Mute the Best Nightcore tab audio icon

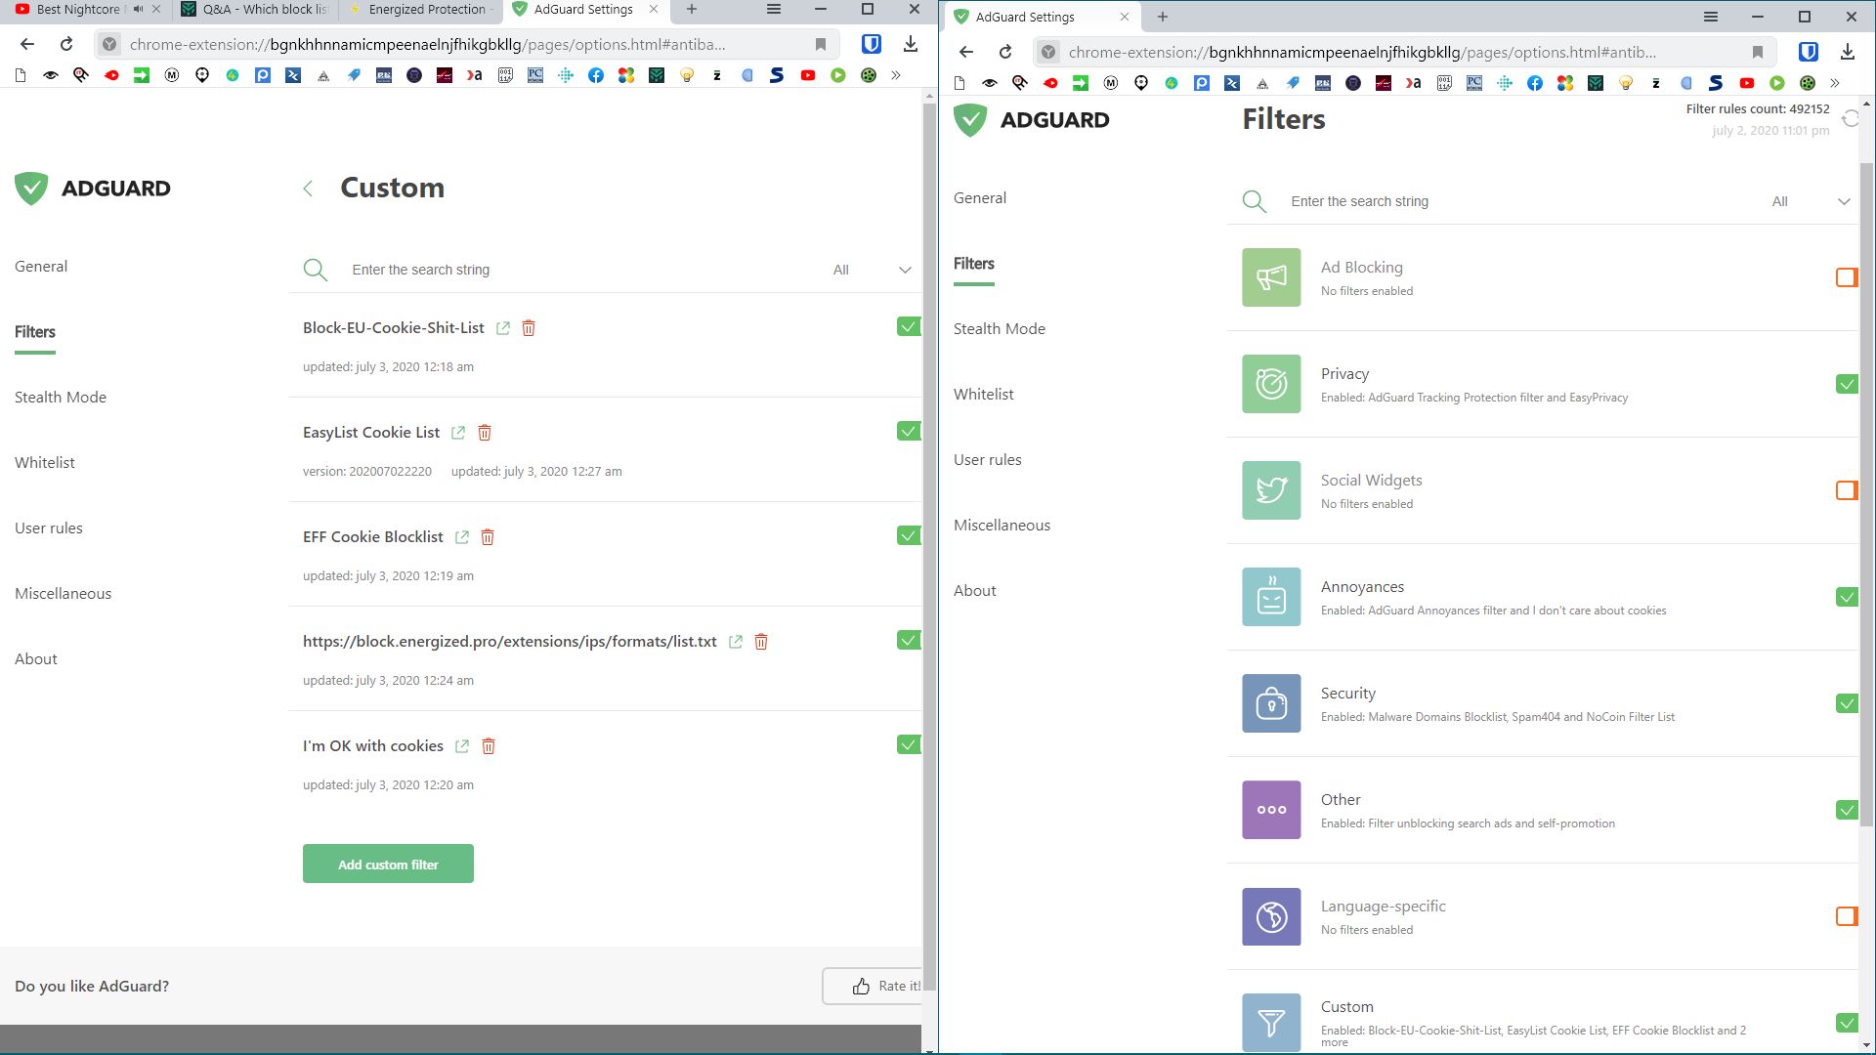138,10
